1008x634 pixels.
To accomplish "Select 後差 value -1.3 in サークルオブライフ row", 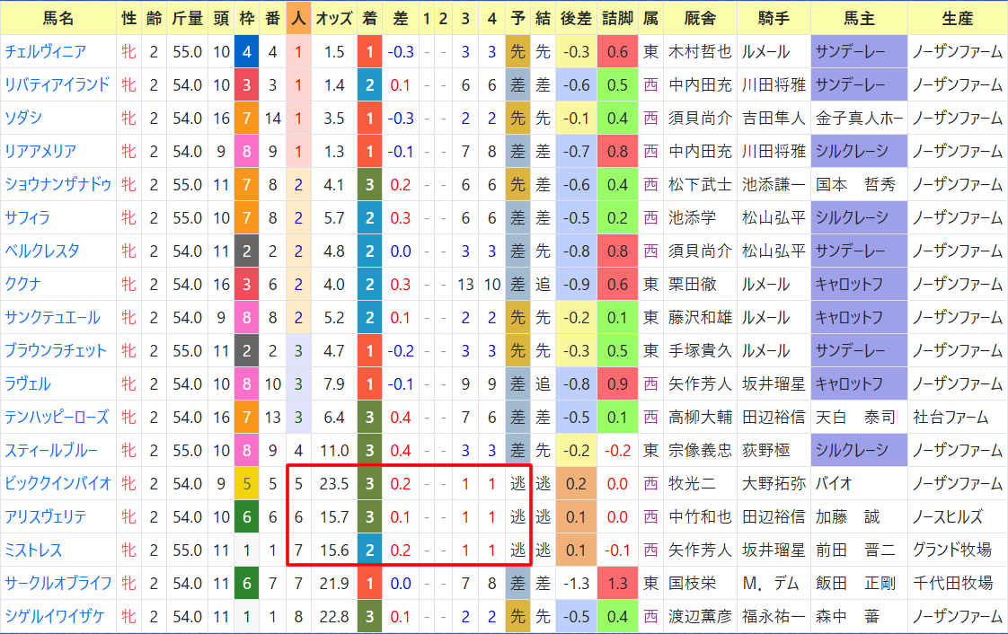I will pos(576,583).
